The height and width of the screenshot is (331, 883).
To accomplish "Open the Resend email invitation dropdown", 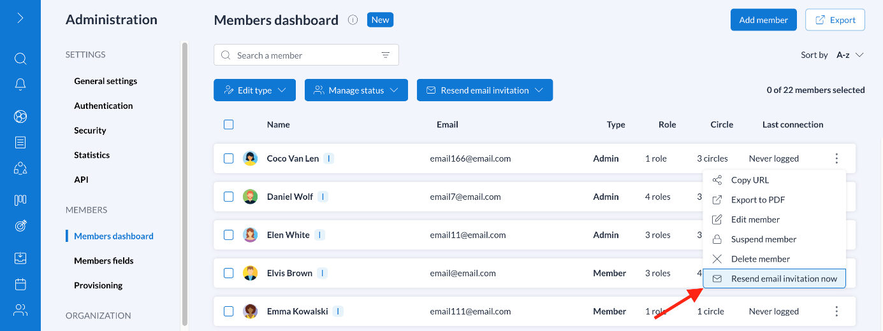I will [x=485, y=90].
